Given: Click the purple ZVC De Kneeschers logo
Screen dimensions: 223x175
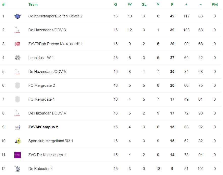Looking at the screenshot, I should [x=17, y=155].
